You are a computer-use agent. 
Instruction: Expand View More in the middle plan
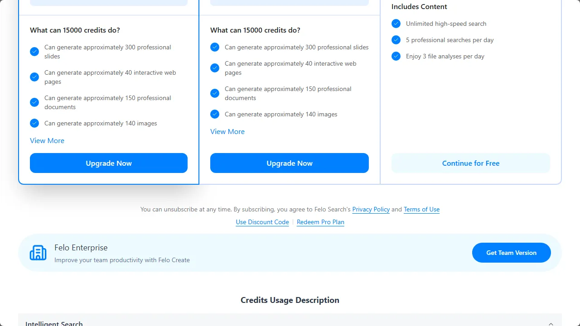(x=227, y=131)
